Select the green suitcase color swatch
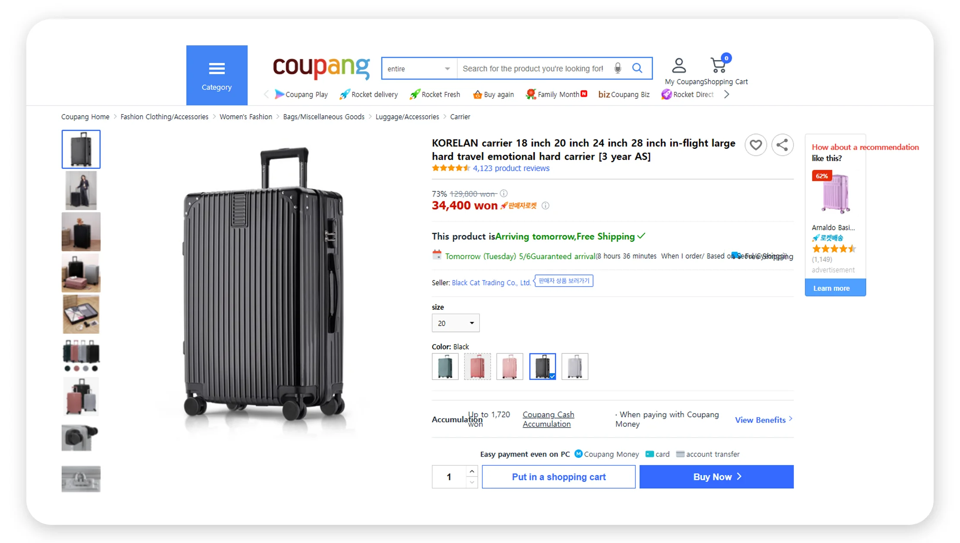Image resolution: width=960 pixels, height=543 pixels. tap(445, 366)
